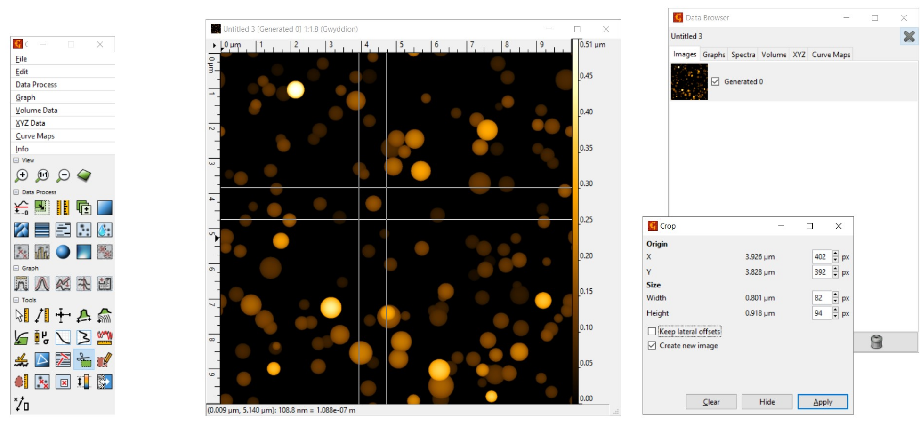
Task: Collapse the Data Process toolbox section
Action: [x=16, y=192]
